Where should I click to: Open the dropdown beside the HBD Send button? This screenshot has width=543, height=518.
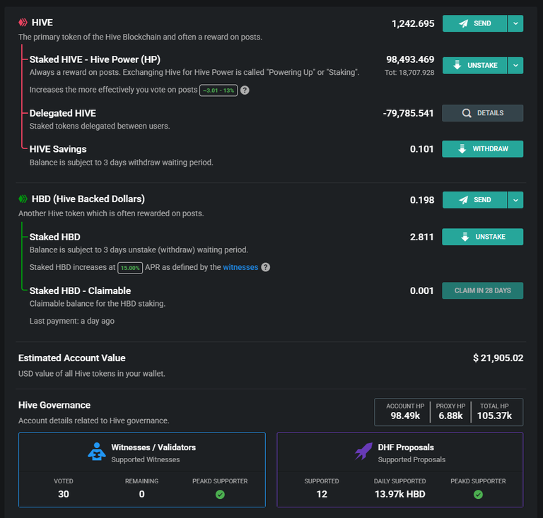tap(515, 200)
